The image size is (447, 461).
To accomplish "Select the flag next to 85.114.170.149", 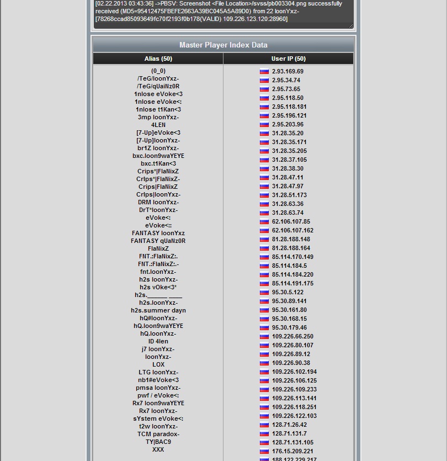I will tap(264, 257).
